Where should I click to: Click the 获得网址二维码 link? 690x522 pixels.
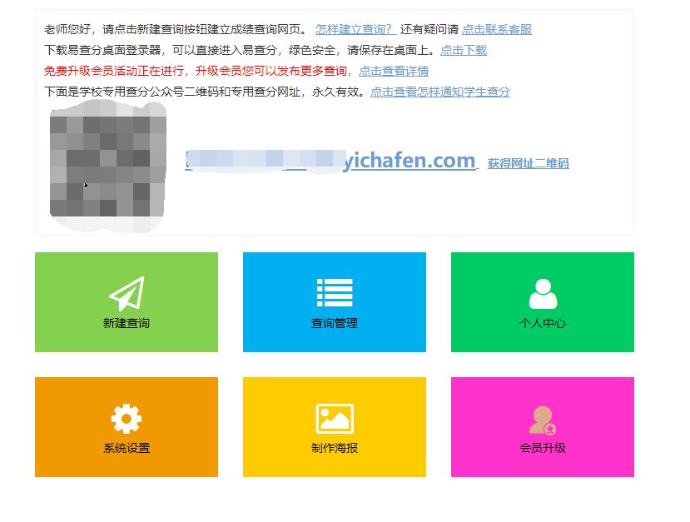click(528, 163)
